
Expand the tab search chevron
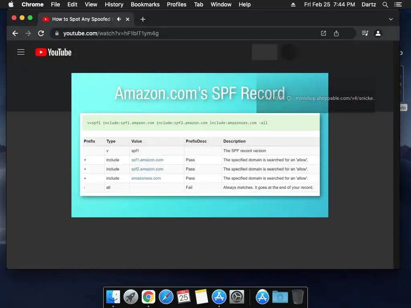pos(391,19)
